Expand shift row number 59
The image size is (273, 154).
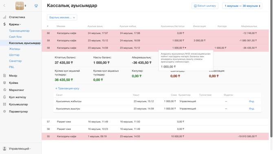point(155,41)
